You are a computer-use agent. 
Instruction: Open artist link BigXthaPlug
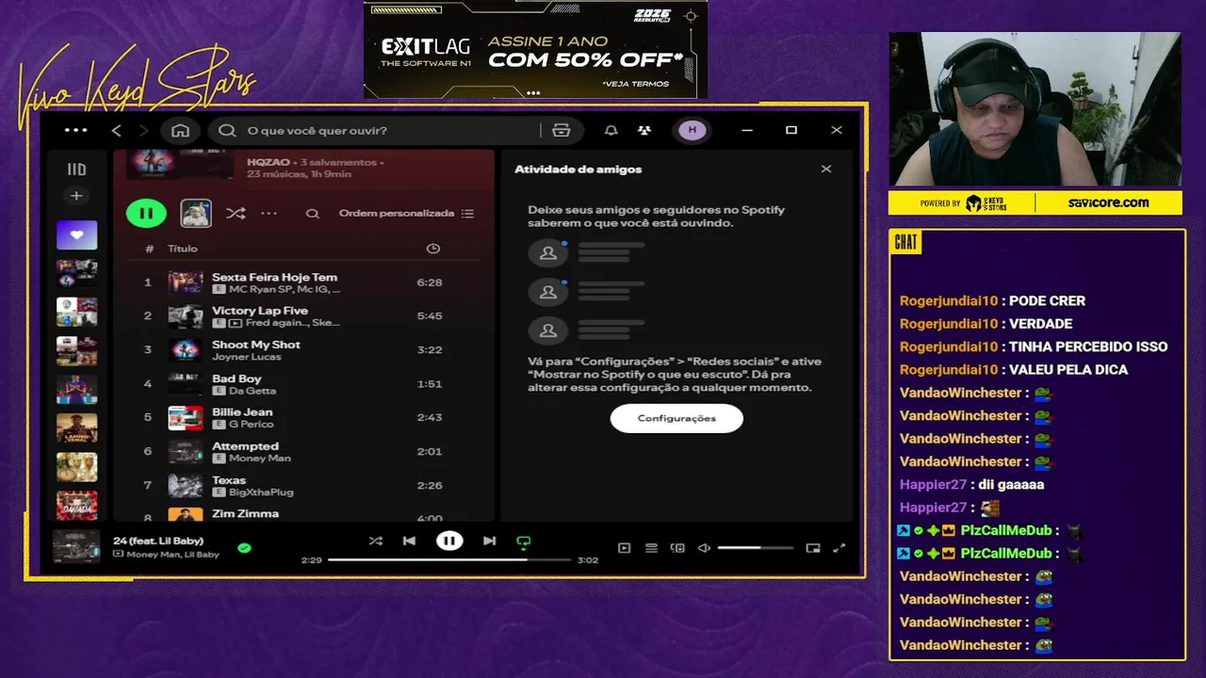click(x=261, y=492)
